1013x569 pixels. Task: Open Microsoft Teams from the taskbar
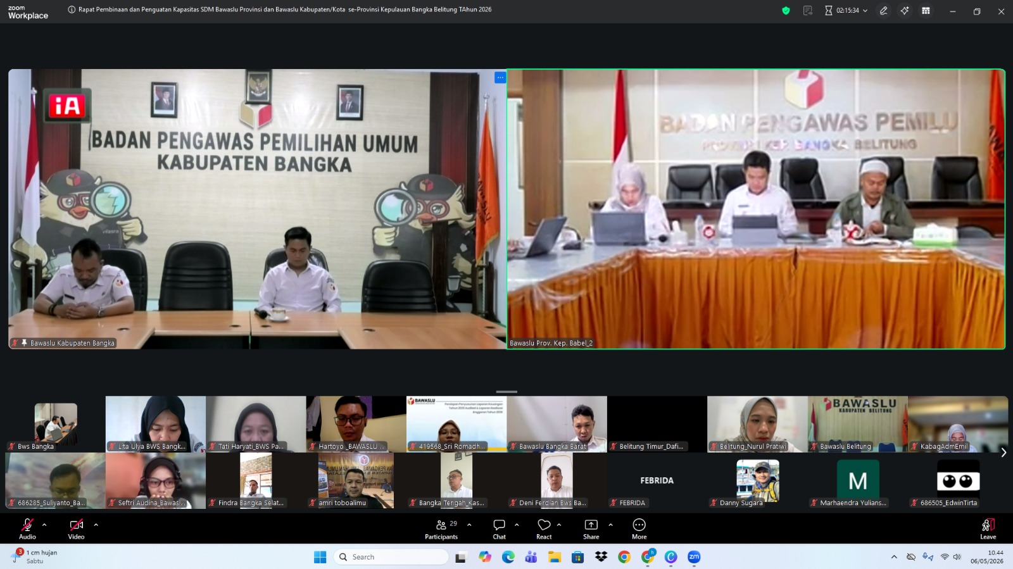point(531,557)
